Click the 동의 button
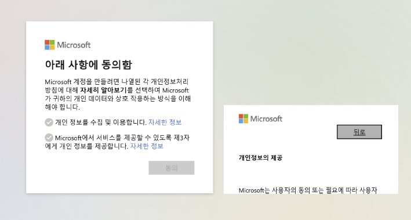 (x=172, y=168)
